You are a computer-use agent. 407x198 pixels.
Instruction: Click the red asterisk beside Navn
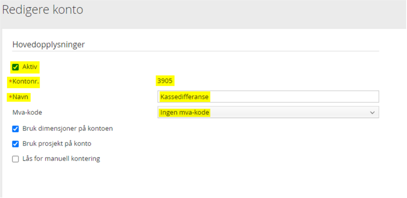coord(10,97)
